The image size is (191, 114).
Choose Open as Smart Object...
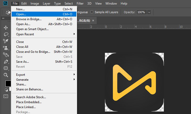click(44, 29)
